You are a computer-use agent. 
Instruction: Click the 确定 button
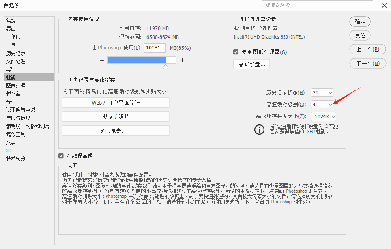(360, 21)
